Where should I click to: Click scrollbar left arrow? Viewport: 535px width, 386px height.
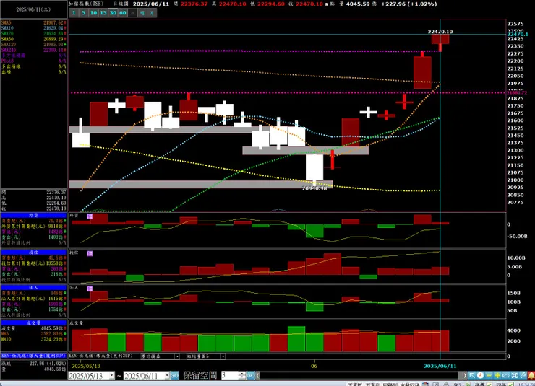258,375
